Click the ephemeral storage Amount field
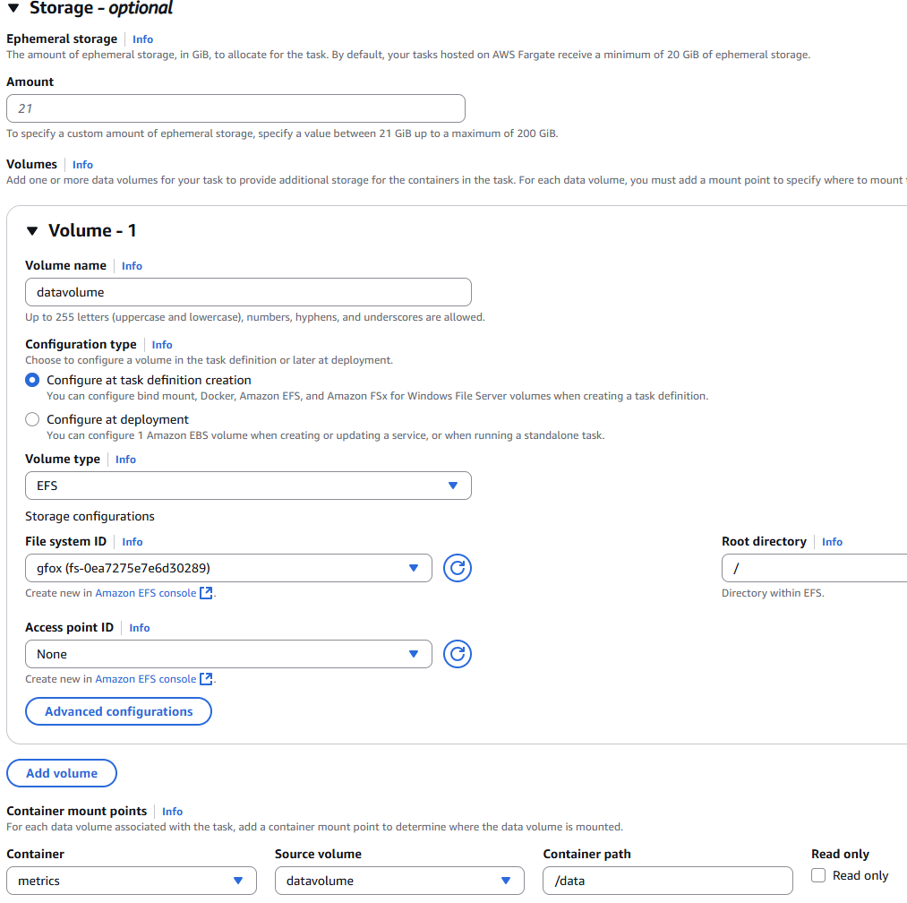The width and height of the screenshot is (907, 903). pyautogui.click(x=235, y=108)
